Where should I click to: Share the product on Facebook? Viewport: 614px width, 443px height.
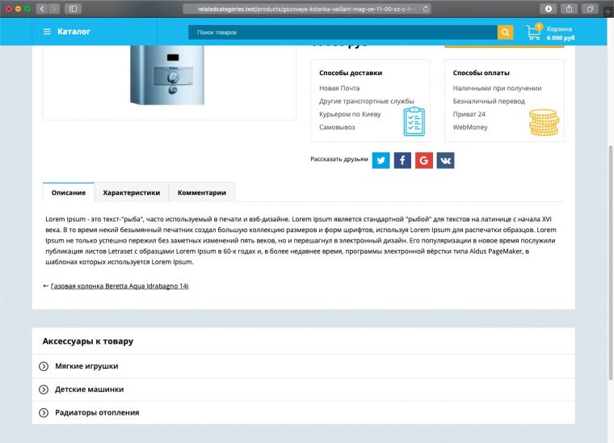click(x=402, y=160)
